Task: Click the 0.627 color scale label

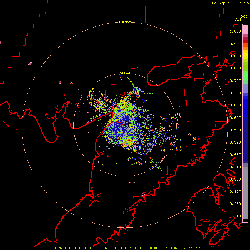Action: click(235, 118)
